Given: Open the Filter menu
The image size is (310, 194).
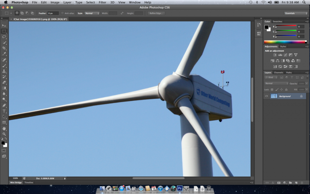Looking at the screenshot, I should [x=102, y=2].
